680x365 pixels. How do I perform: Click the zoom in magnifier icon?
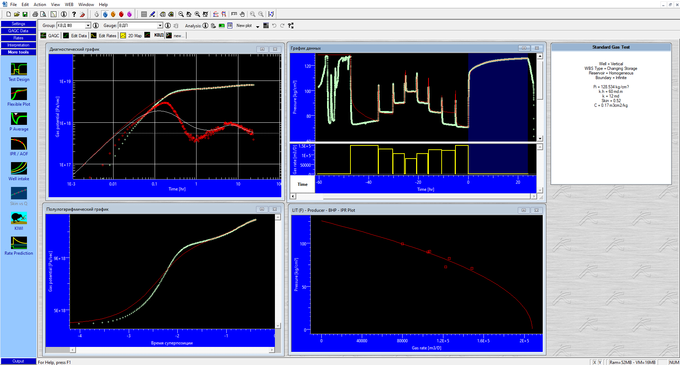point(197,14)
